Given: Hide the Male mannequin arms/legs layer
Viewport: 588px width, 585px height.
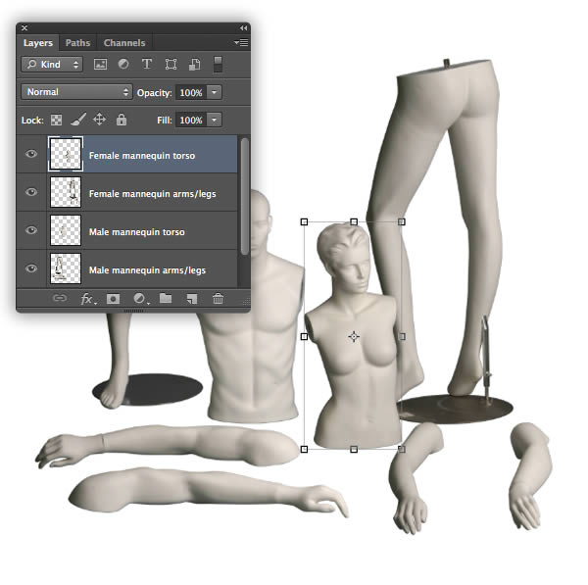Looking at the screenshot, I should coord(31,268).
